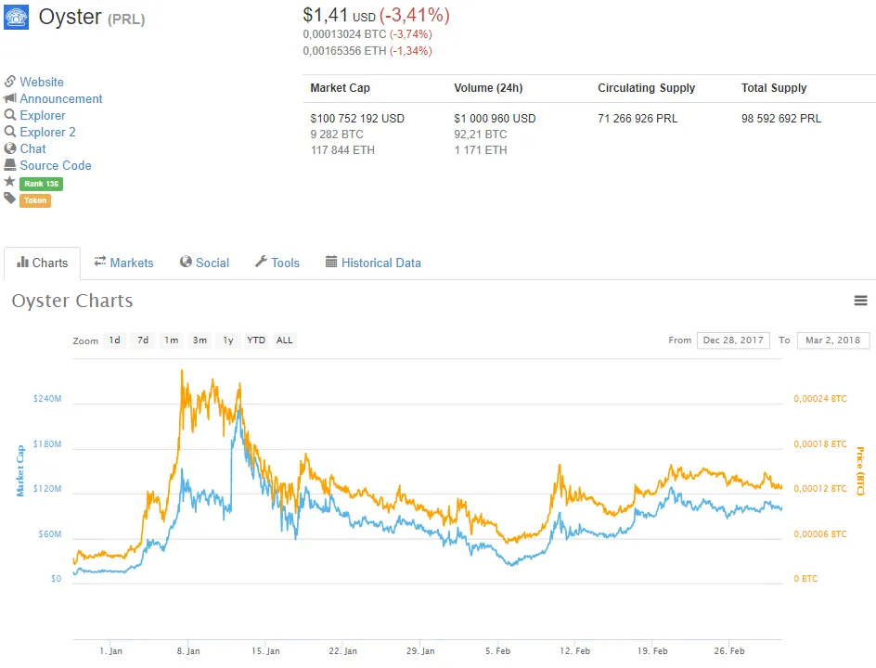The width and height of the screenshot is (876, 668).
Task: Click the 0,00018 BTC axis tick label
Action: (820, 444)
